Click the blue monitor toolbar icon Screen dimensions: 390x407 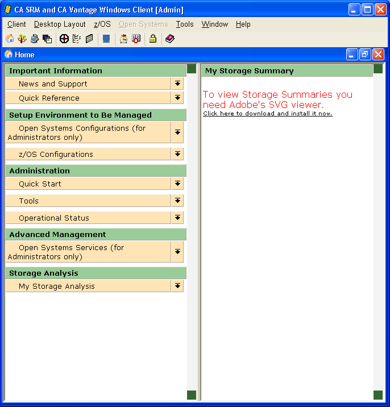pyautogui.click(x=106, y=39)
